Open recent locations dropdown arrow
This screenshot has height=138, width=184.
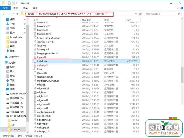14,14
